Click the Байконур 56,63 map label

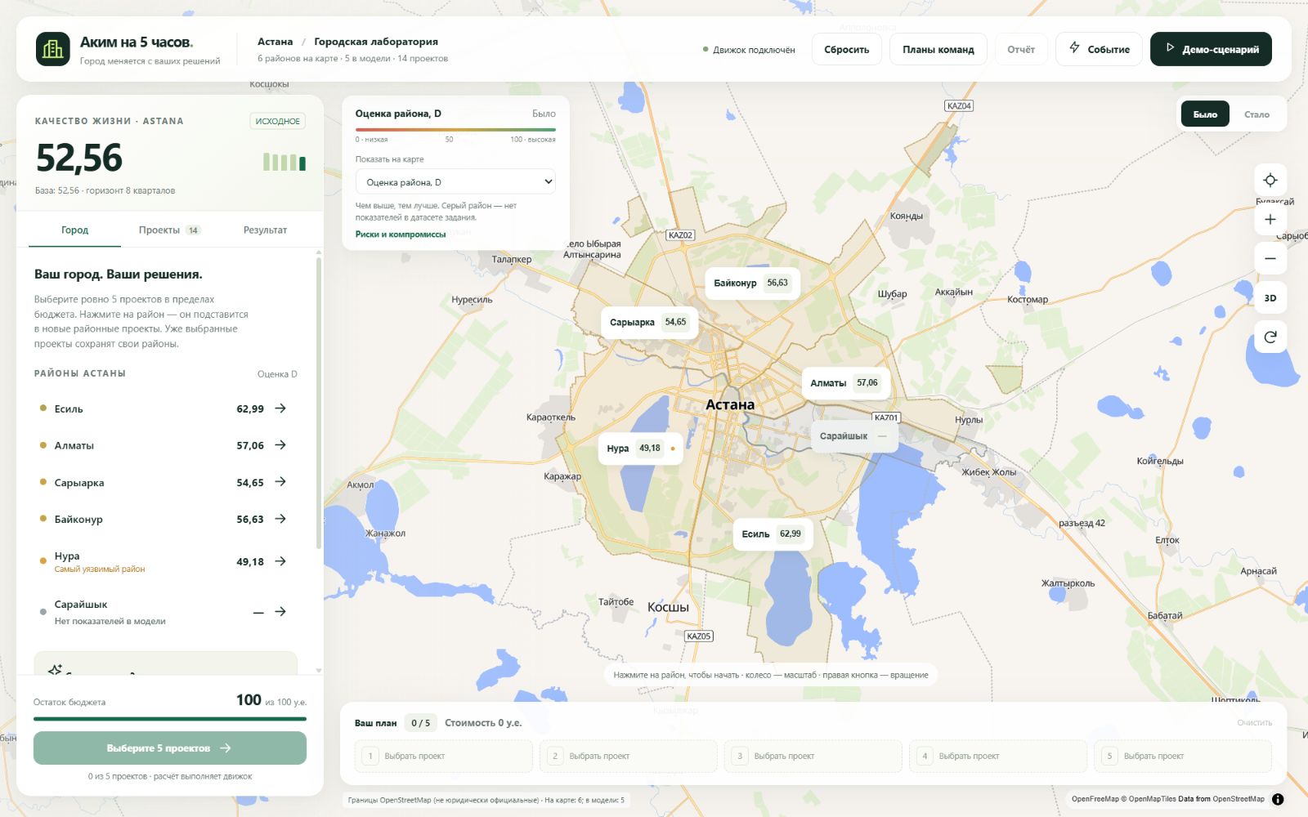(x=752, y=283)
